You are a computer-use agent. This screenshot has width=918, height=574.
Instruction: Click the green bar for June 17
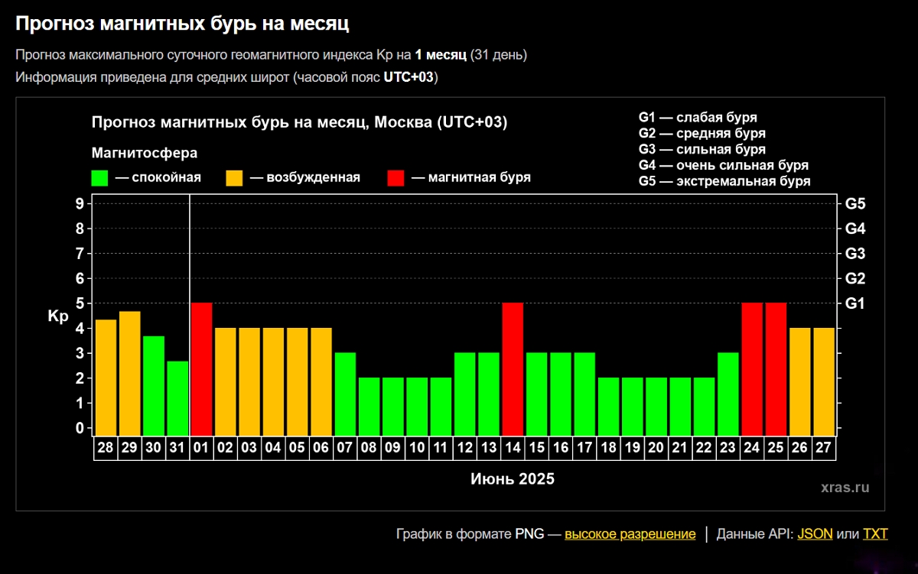coord(584,393)
